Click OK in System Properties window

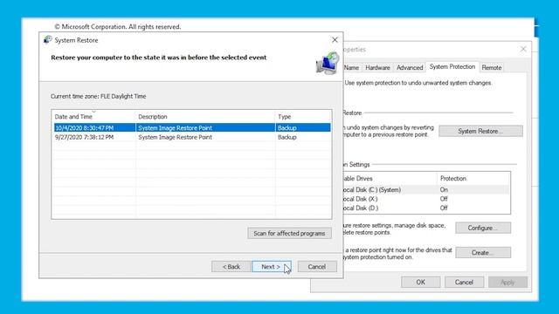[x=421, y=282]
